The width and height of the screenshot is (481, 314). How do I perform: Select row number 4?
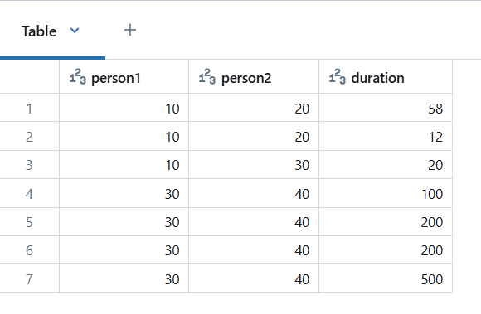point(29,194)
